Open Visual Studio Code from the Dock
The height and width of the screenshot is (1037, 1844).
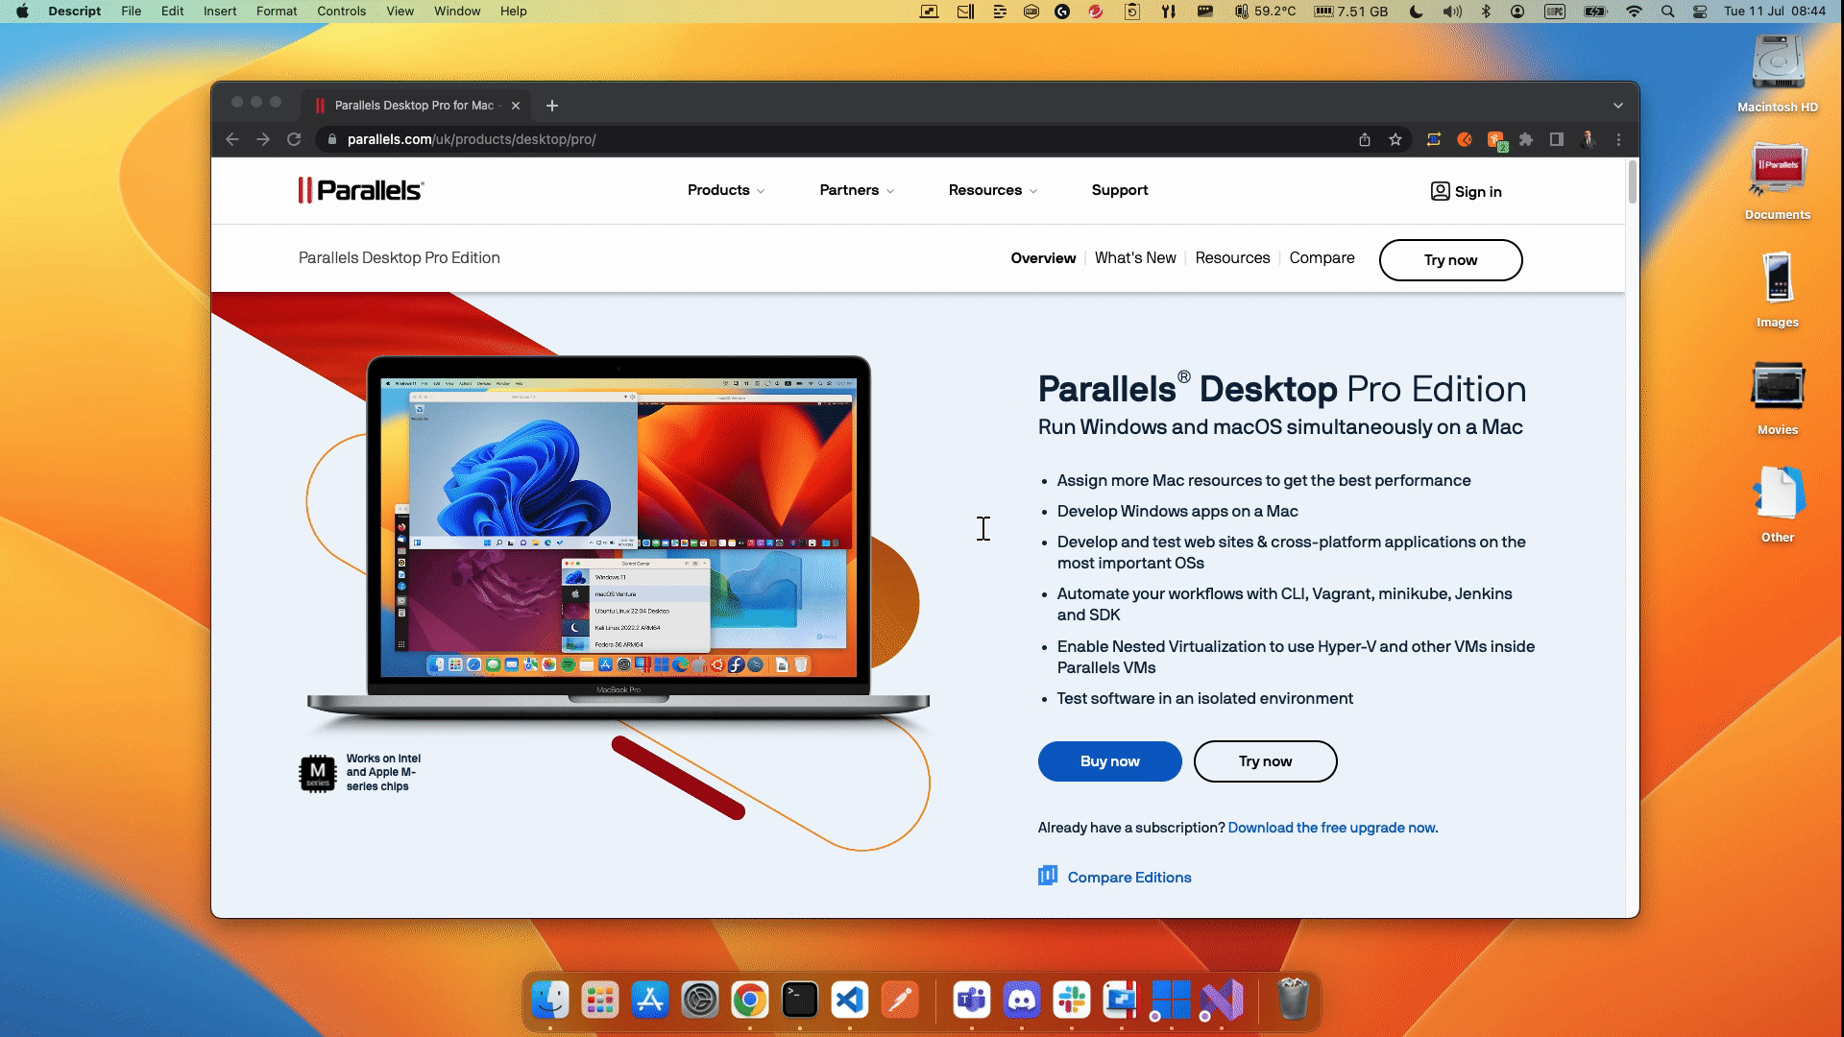tap(851, 1000)
